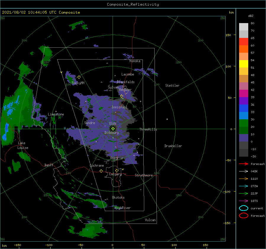The image size is (266, 249).
Task: Click the red 65 dBZ color swatch
Action: click(244, 41)
